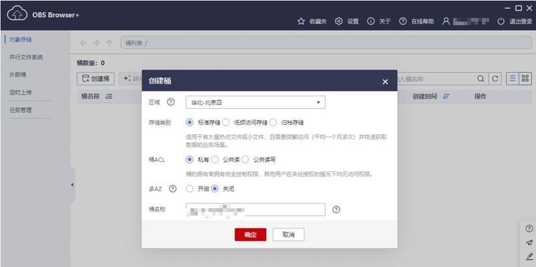Open 在线帮助 online help icon
Image resolution: width=536 pixels, height=267 pixels.
pyautogui.click(x=403, y=21)
